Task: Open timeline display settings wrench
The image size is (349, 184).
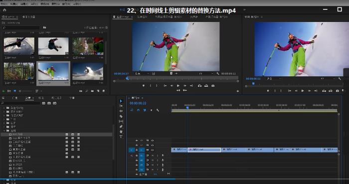Action: point(158,110)
